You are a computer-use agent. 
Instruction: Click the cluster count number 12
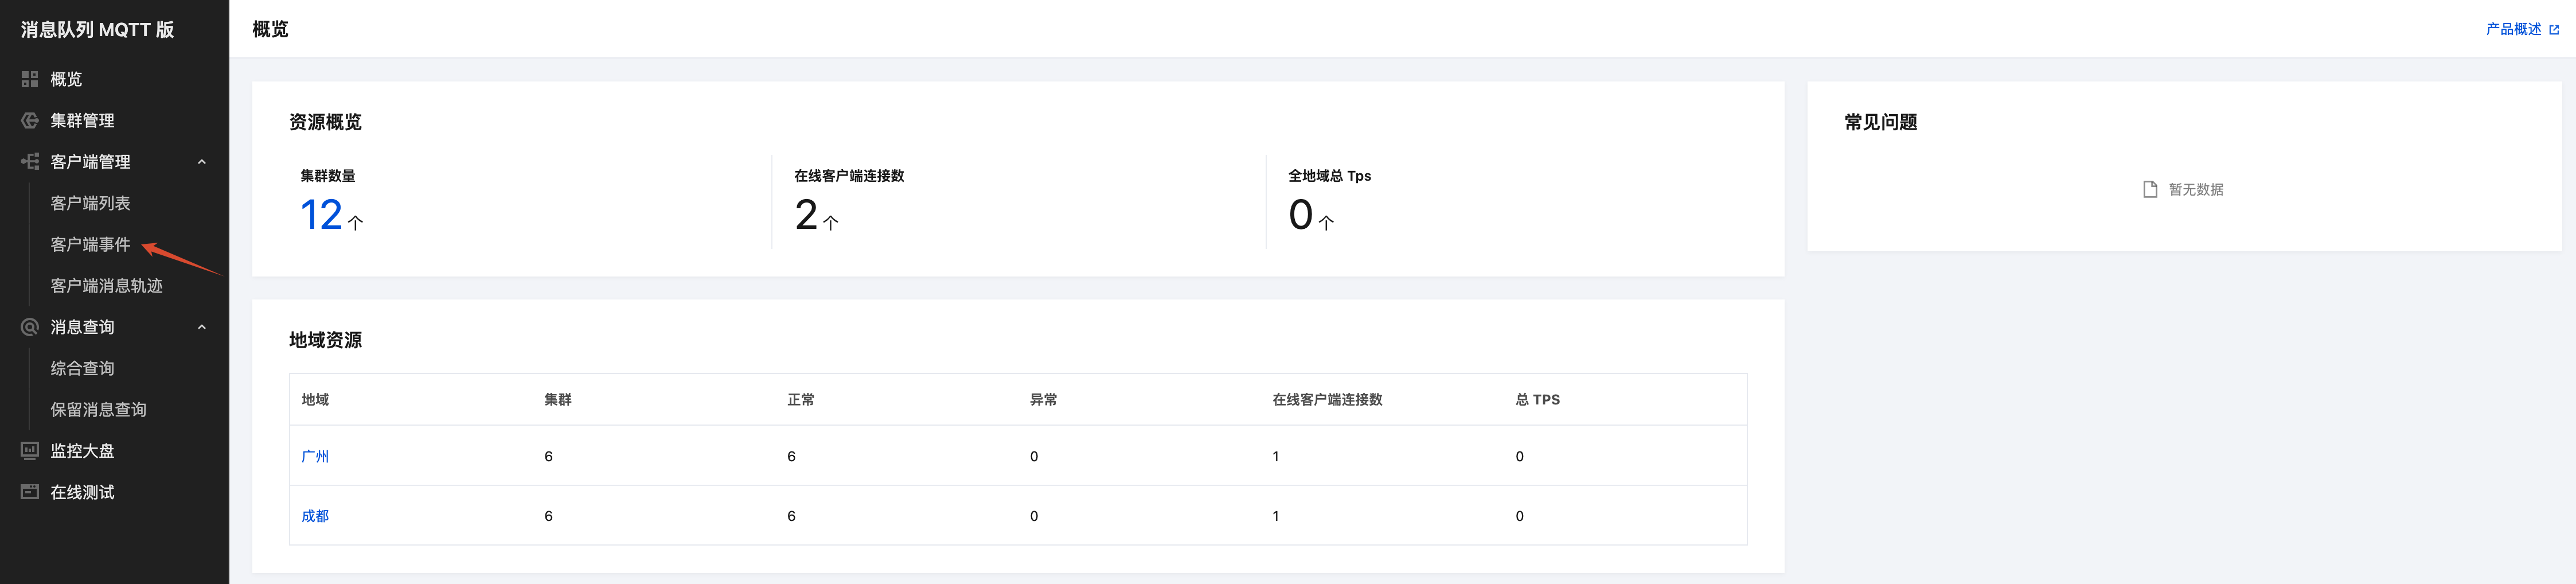pos(322,215)
